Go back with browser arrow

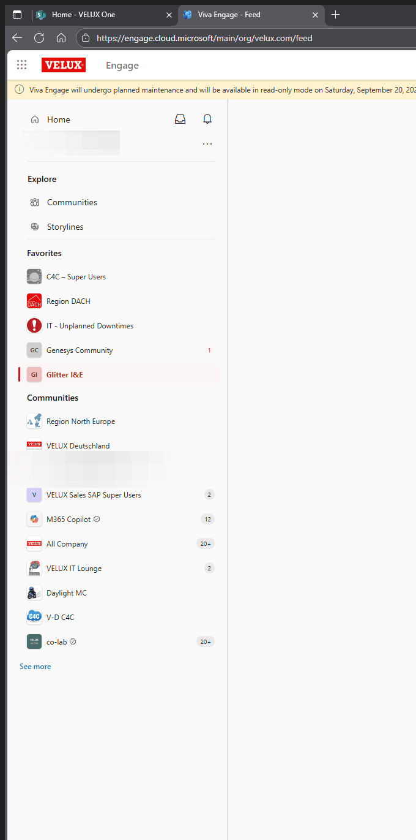[x=17, y=38]
